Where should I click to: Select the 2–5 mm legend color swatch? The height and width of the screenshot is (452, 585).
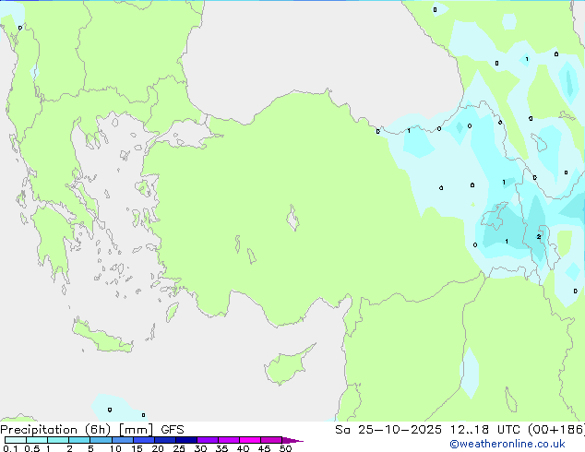(x=79, y=440)
